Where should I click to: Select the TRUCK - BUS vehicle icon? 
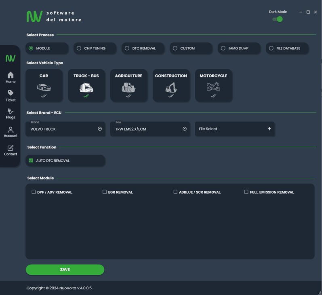click(86, 88)
